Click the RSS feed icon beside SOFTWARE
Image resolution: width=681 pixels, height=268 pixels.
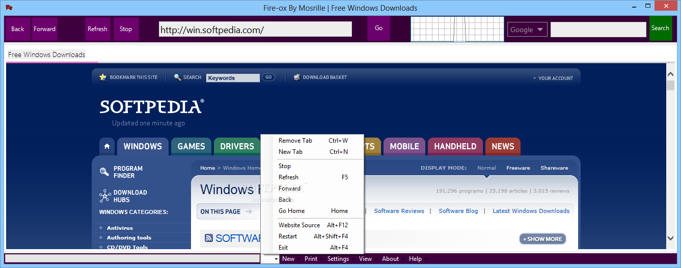[x=209, y=238]
